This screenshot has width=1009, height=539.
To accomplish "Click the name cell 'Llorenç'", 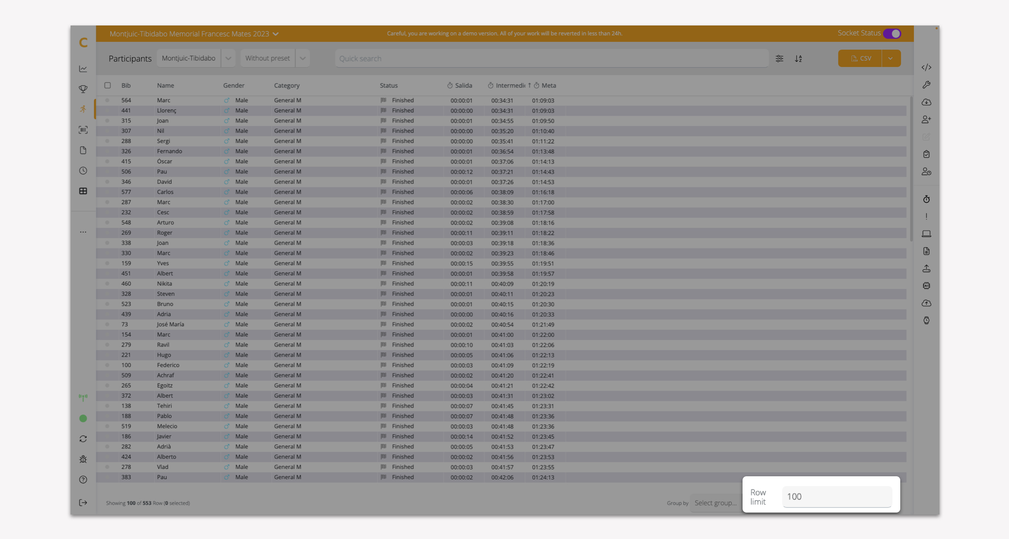I will (167, 111).
